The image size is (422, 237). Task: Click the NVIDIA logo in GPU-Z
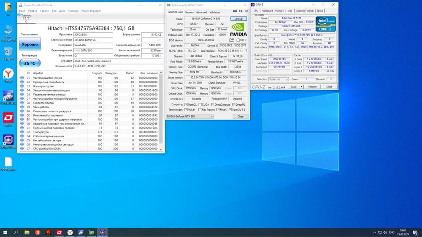point(238,29)
